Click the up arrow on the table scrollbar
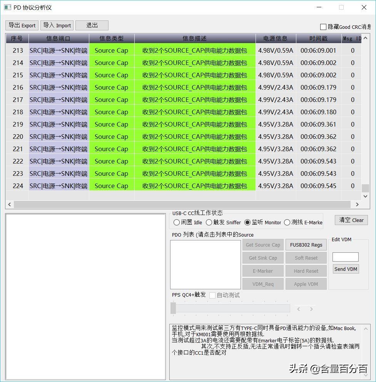 (x=365, y=38)
